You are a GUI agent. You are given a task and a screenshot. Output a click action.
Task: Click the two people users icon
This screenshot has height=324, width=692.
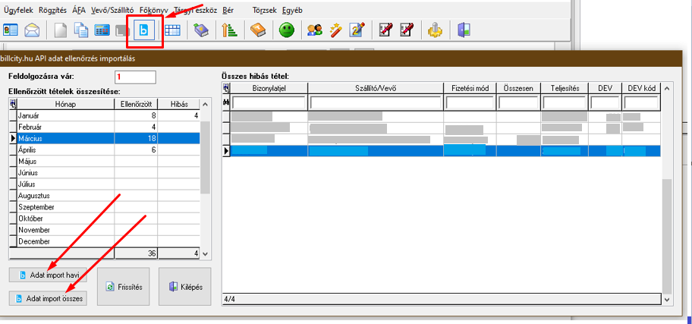(x=314, y=31)
